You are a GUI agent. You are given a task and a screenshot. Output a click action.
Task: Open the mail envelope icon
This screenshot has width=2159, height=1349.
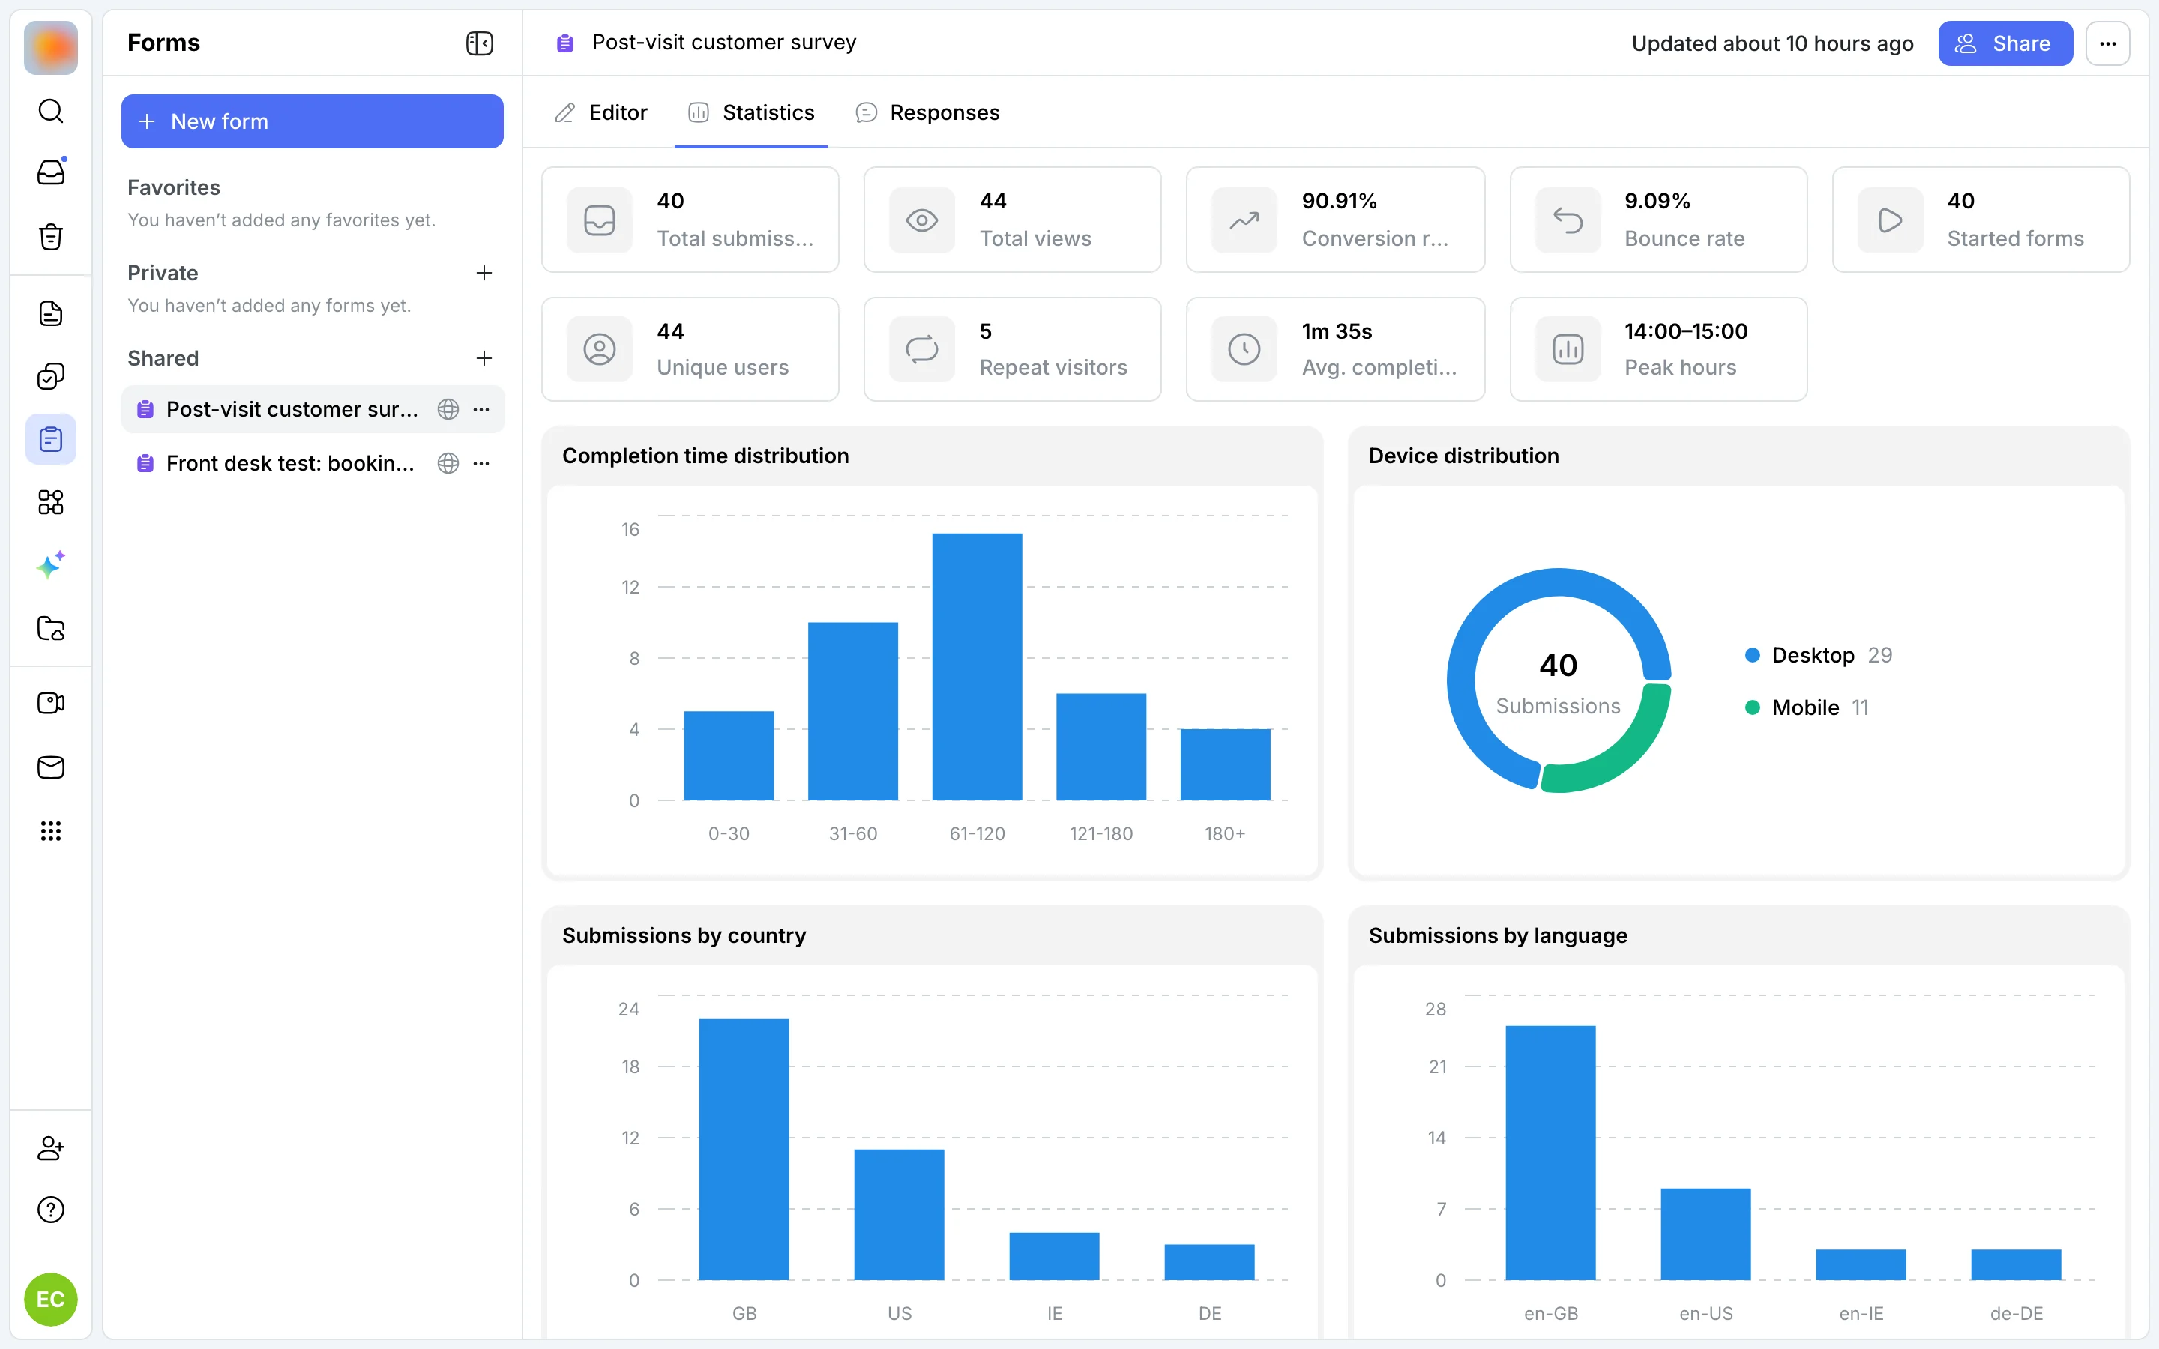(x=51, y=767)
